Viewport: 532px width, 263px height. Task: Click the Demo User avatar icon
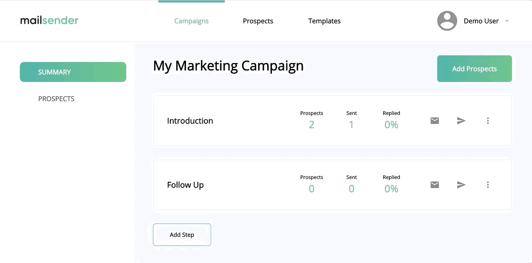pos(447,21)
